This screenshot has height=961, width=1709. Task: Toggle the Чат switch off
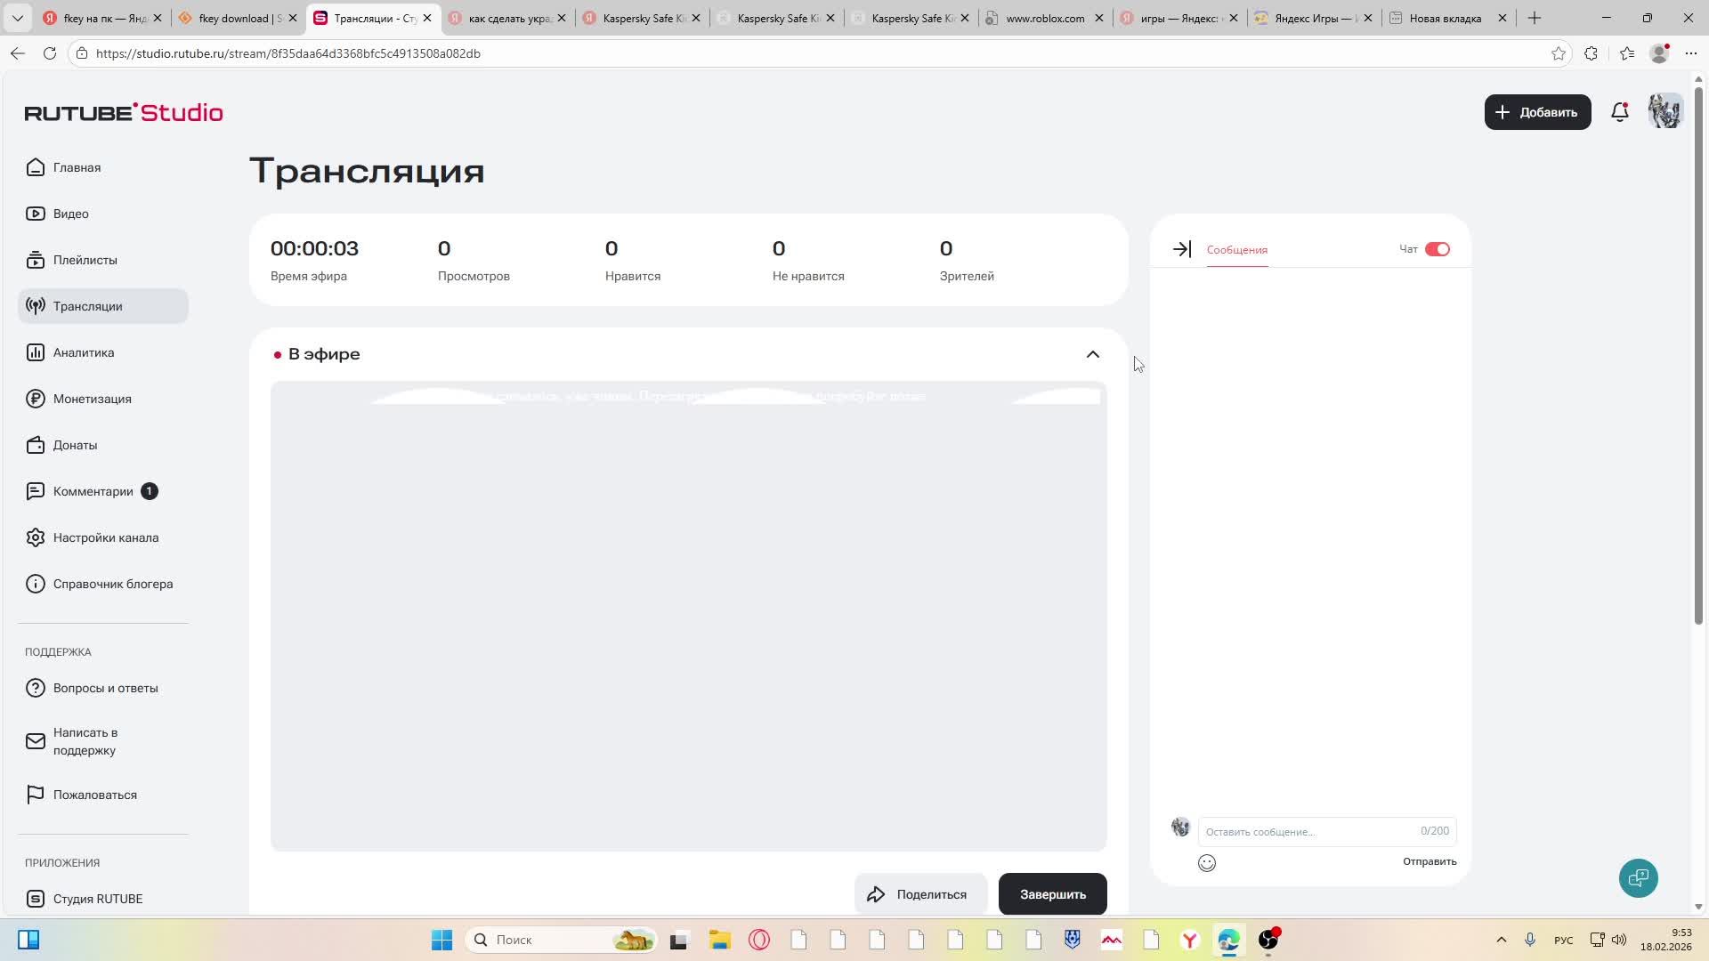click(1437, 249)
